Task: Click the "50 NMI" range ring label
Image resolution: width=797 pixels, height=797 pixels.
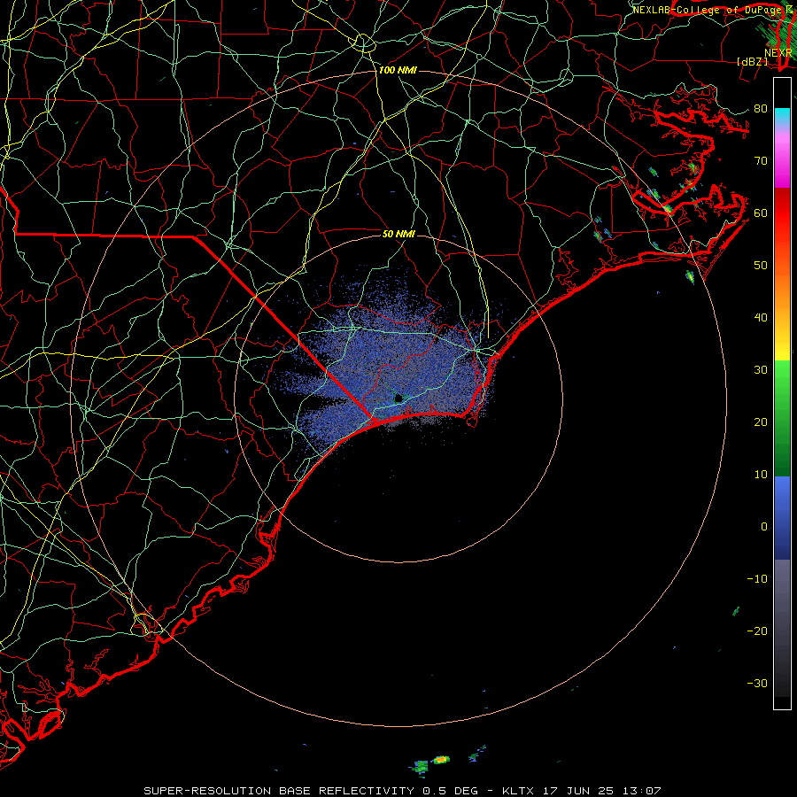Action: pyautogui.click(x=398, y=234)
